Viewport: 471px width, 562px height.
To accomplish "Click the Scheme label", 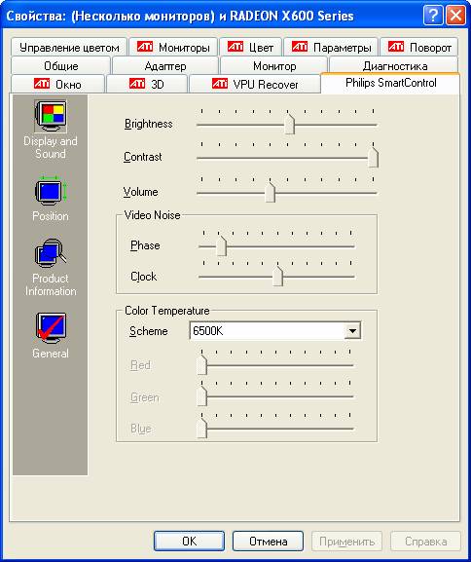I will pyautogui.click(x=149, y=331).
